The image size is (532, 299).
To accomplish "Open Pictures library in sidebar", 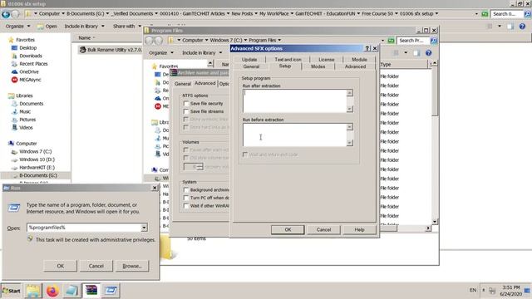I will click(x=27, y=120).
